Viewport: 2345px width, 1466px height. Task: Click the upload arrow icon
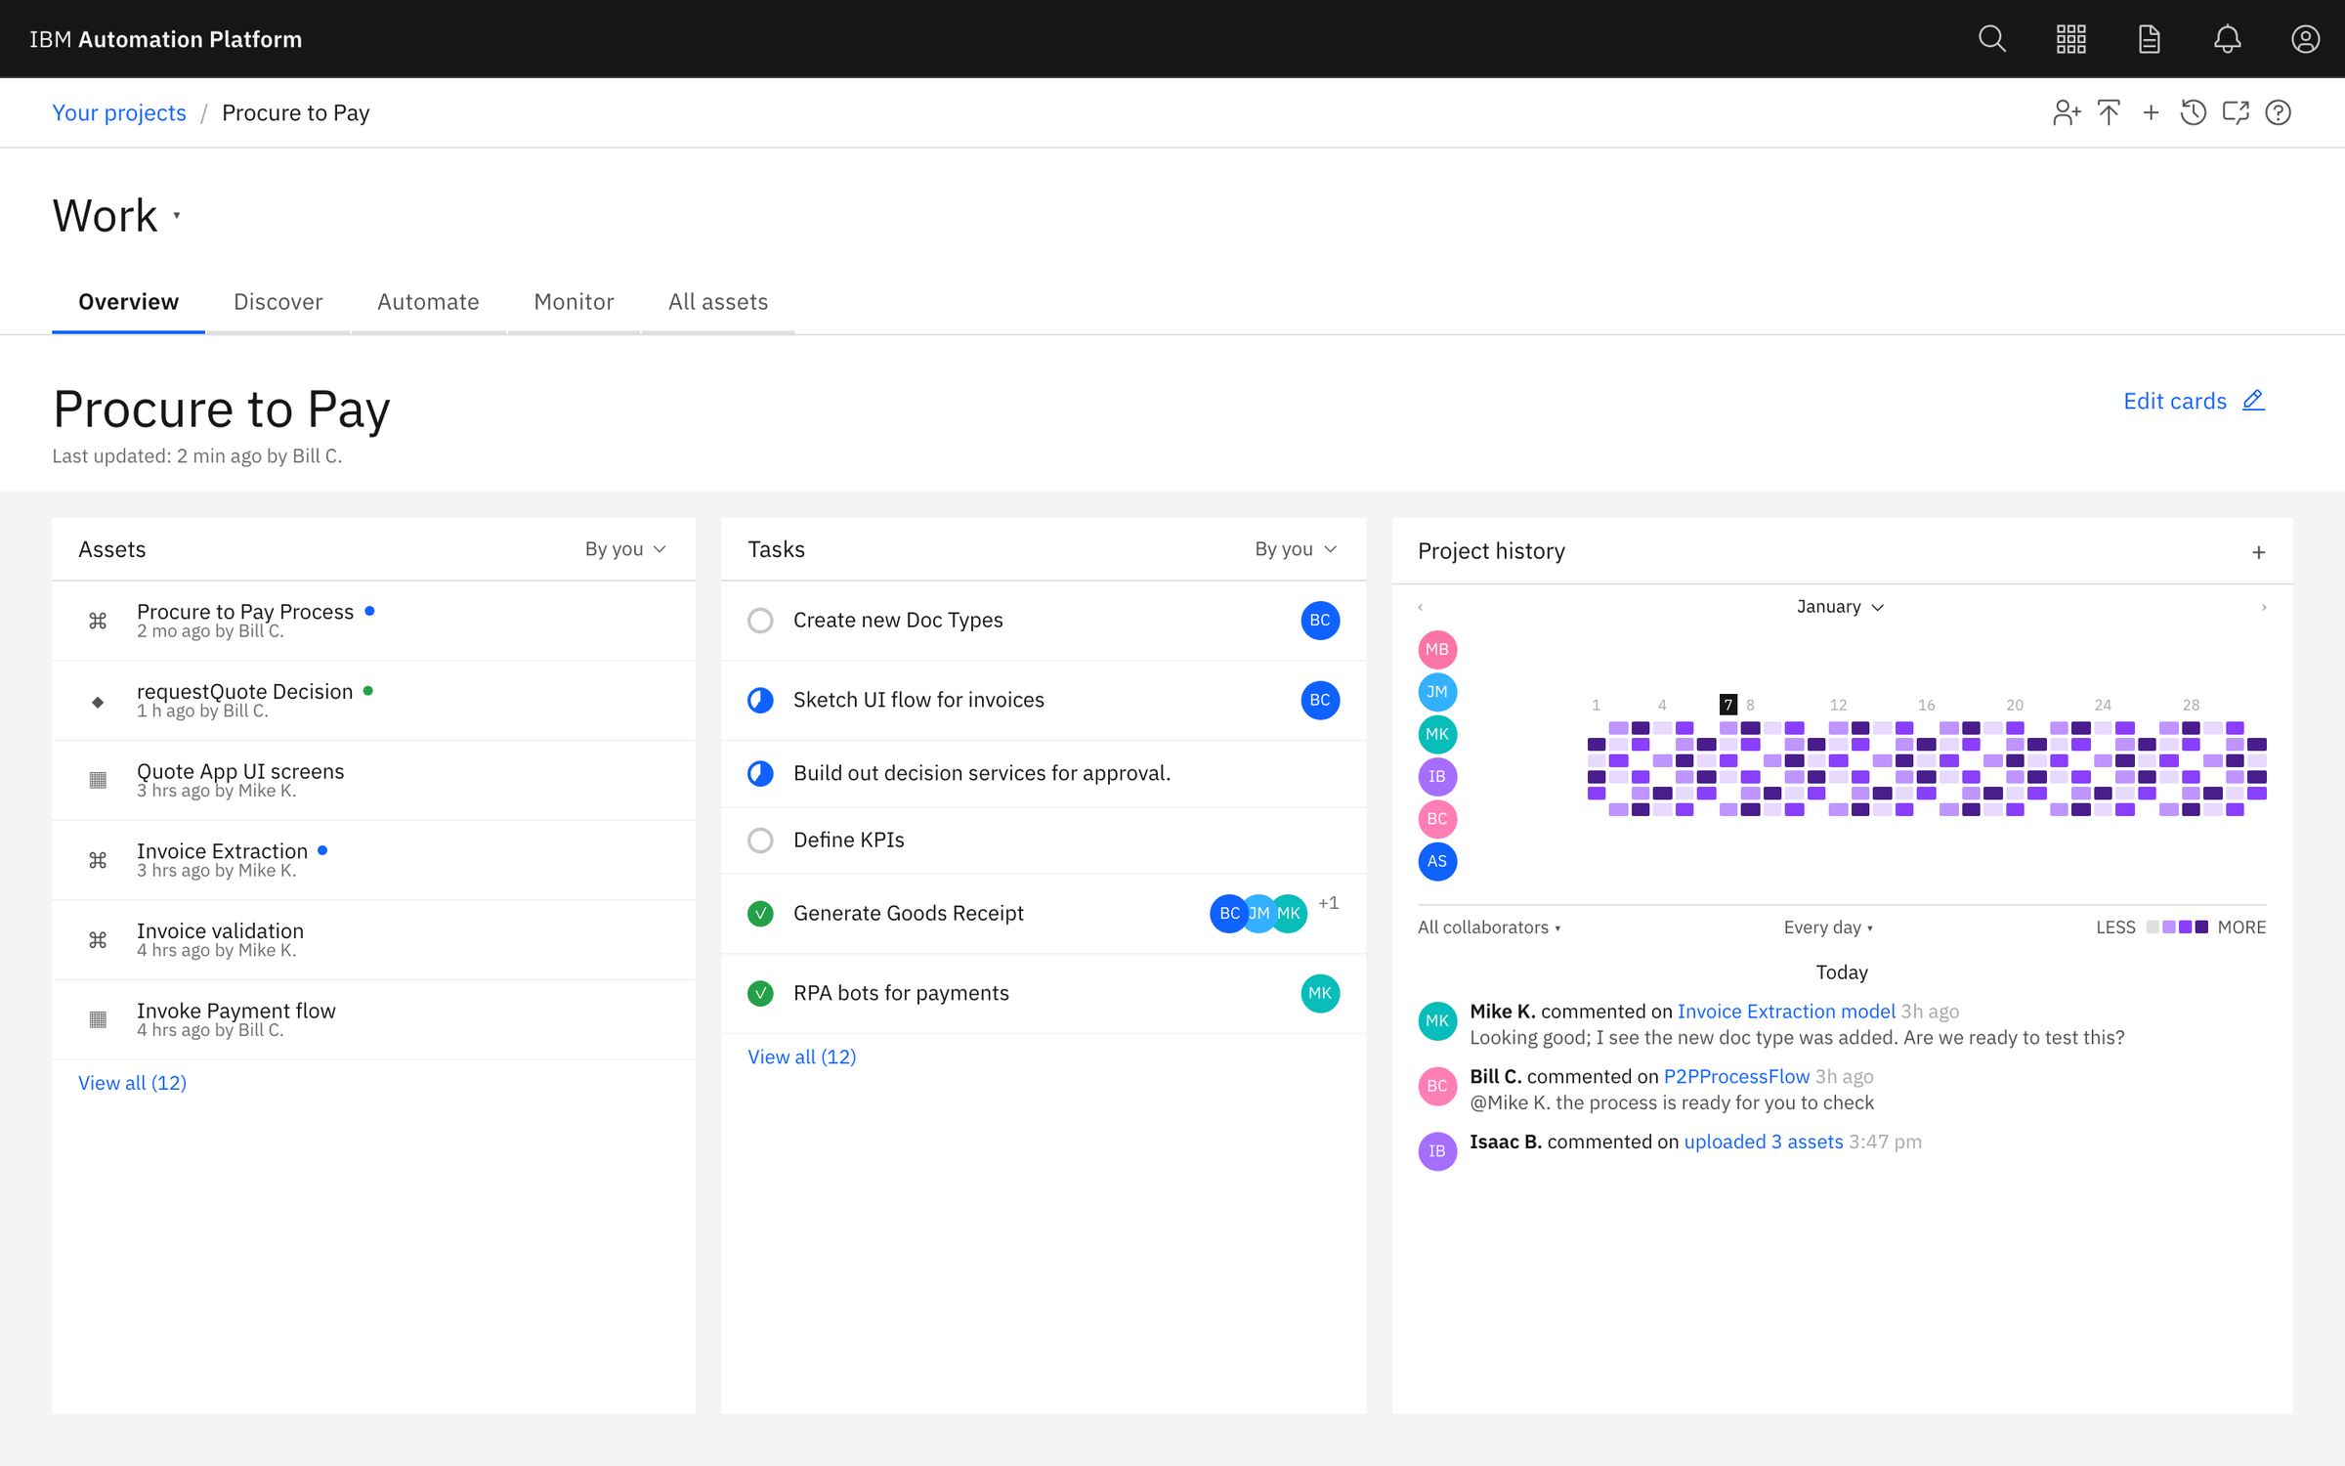coord(2109,113)
